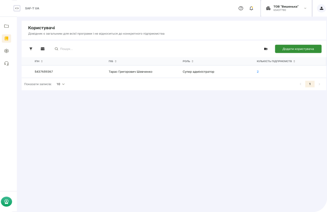This screenshot has width=327, height=212.
Task: Sort the table by ПІБ column
Action: point(115,61)
